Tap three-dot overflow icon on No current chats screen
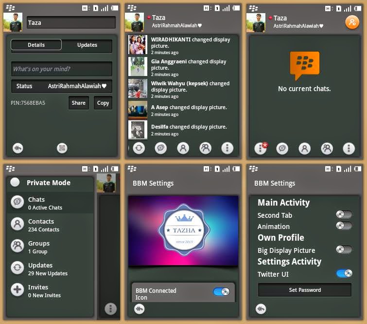This screenshot has width=367, height=324. point(349,149)
